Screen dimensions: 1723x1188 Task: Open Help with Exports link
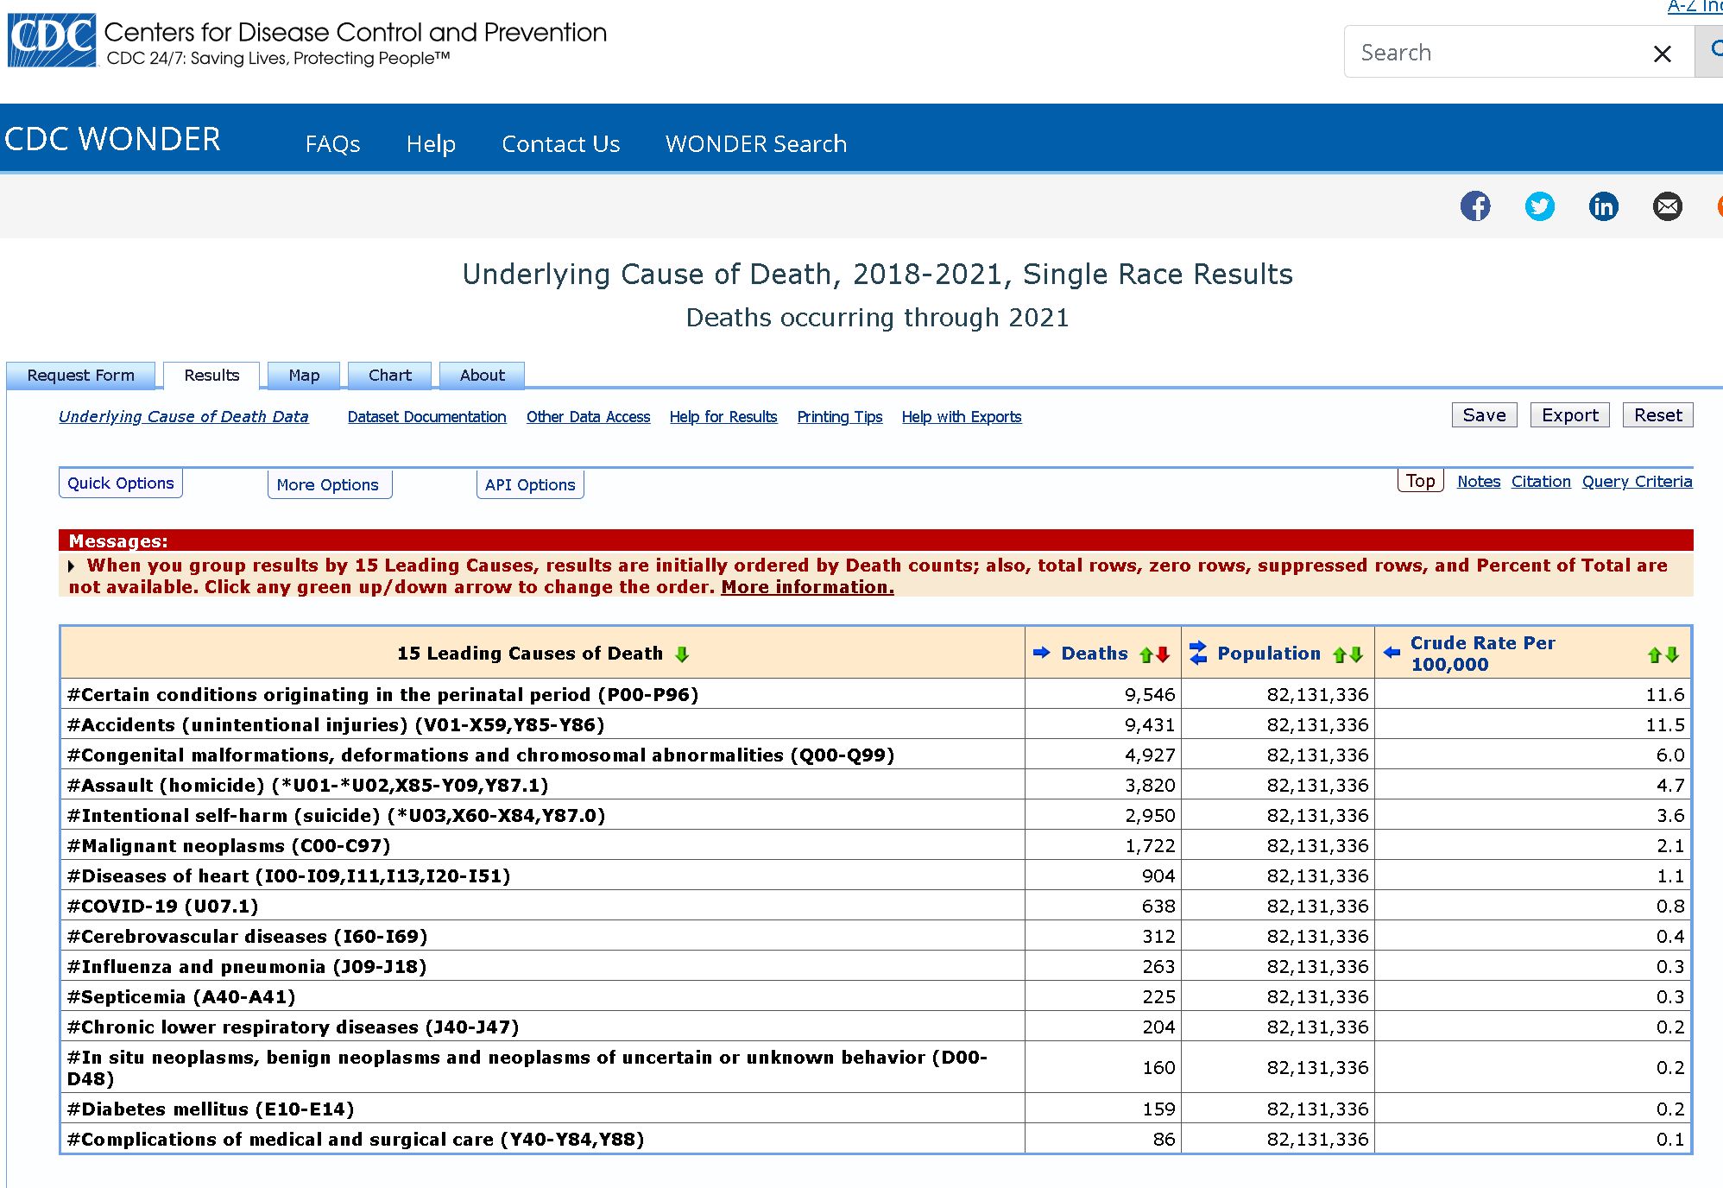point(962,417)
